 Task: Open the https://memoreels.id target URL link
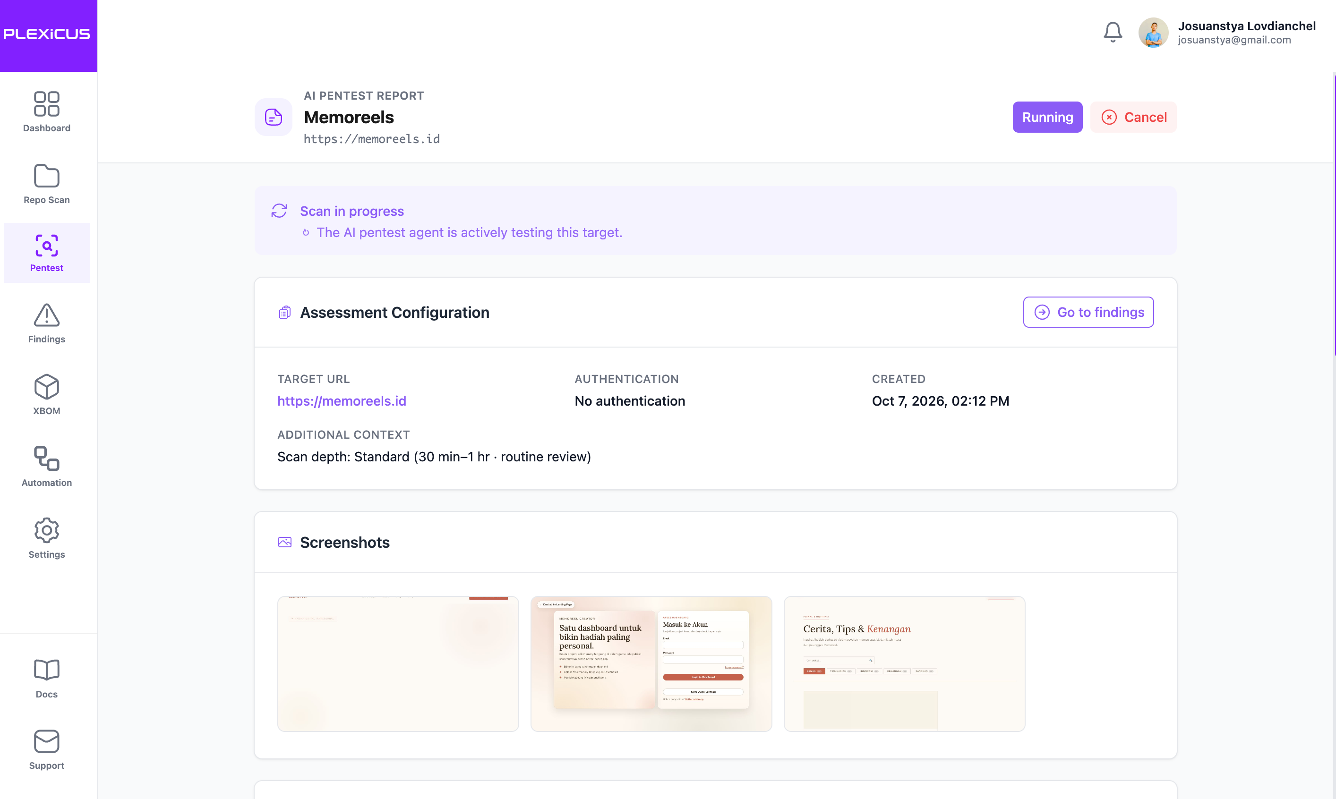pos(342,401)
